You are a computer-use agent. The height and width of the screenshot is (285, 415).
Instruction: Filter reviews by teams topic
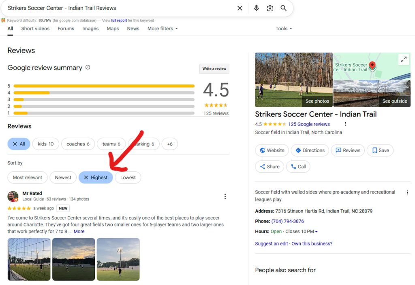pos(111,144)
